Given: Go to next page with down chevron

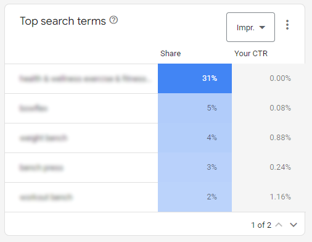Looking at the screenshot, I should [x=294, y=225].
